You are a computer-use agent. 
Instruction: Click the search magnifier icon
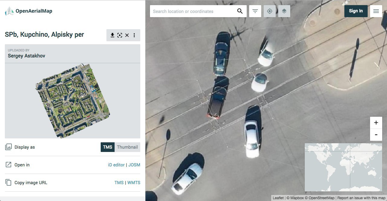point(240,11)
